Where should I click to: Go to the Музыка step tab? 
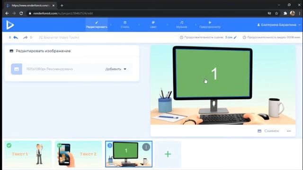click(x=181, y=25)
